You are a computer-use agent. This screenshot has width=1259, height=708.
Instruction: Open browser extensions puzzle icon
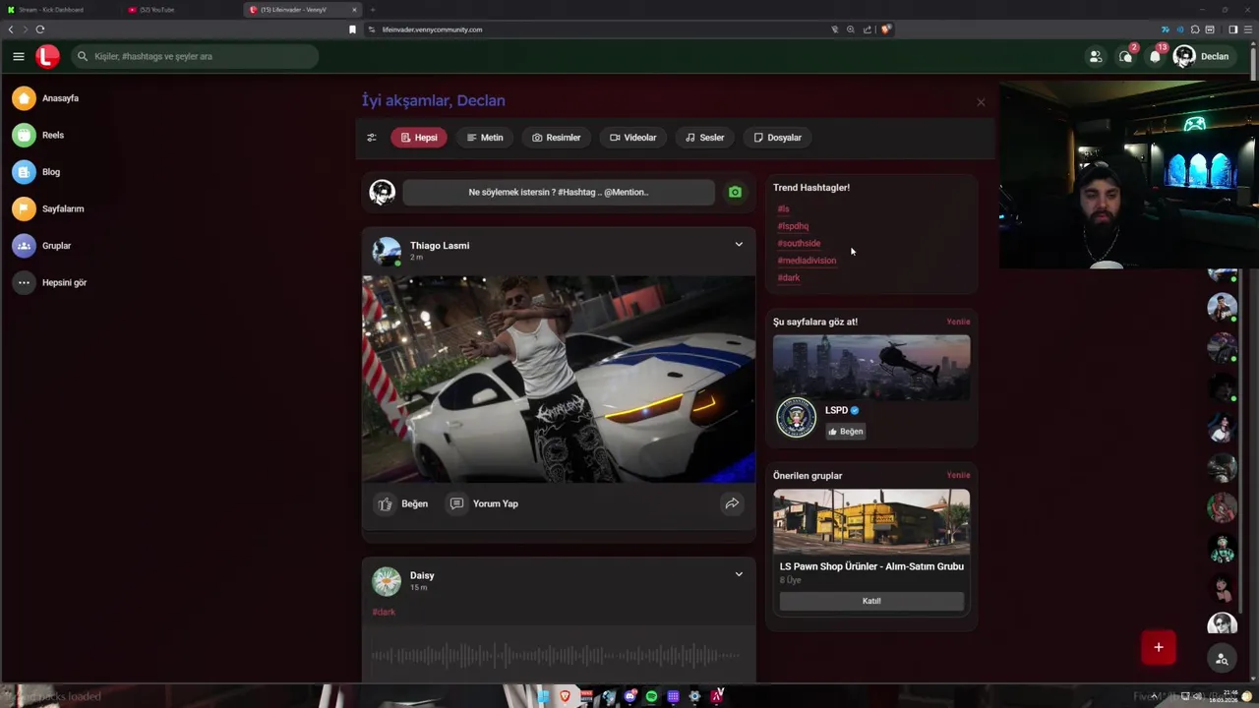click(1195, 29)
